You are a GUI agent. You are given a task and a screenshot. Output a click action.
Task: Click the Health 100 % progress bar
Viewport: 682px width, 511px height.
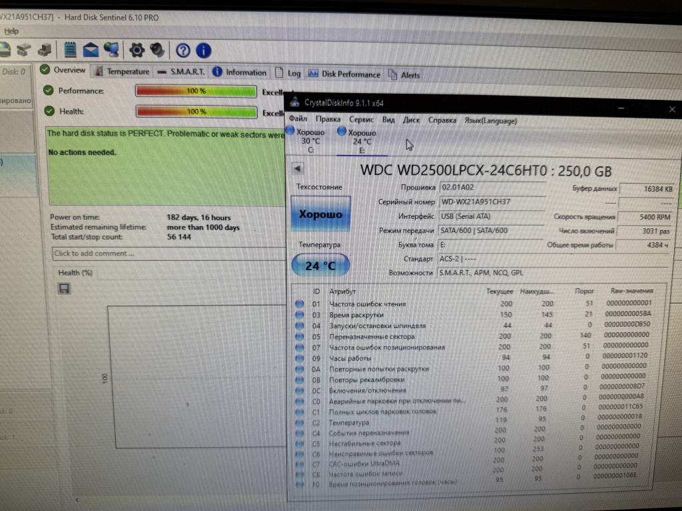coord(196,112)
